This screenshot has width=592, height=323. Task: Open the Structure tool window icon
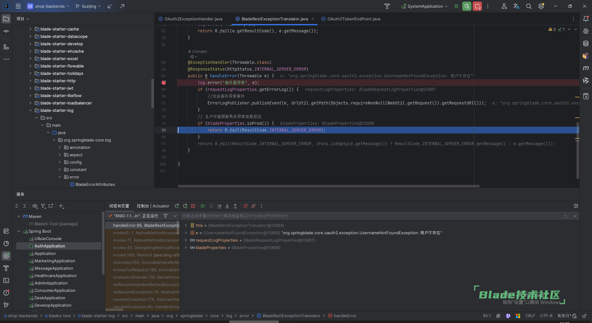(6, 47)
